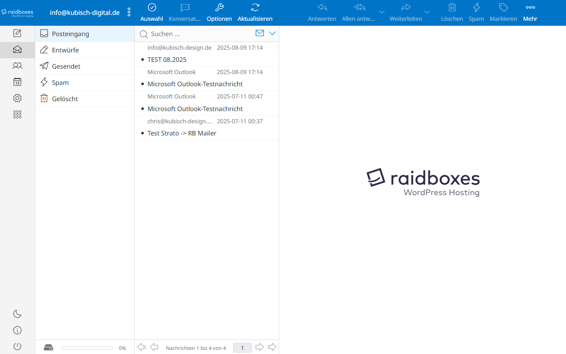Open the Contacts icon in sidebar
The height and width of the screenshot is (354, 566).
click(17, 66)
